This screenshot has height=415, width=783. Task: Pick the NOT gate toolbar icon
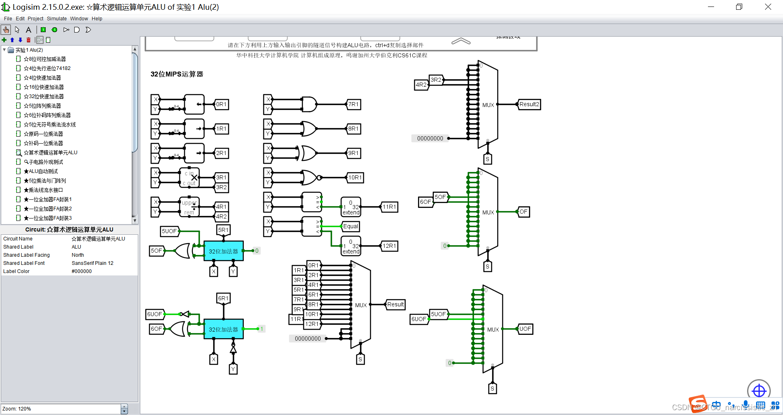pos(66,30)
